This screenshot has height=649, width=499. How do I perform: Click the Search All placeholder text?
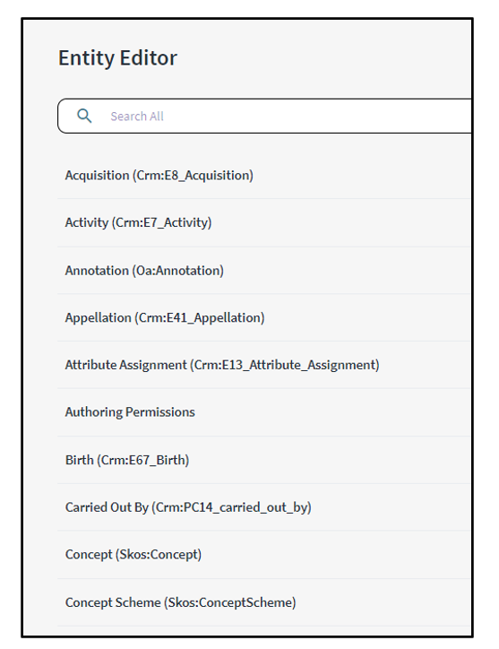point(137,117)
